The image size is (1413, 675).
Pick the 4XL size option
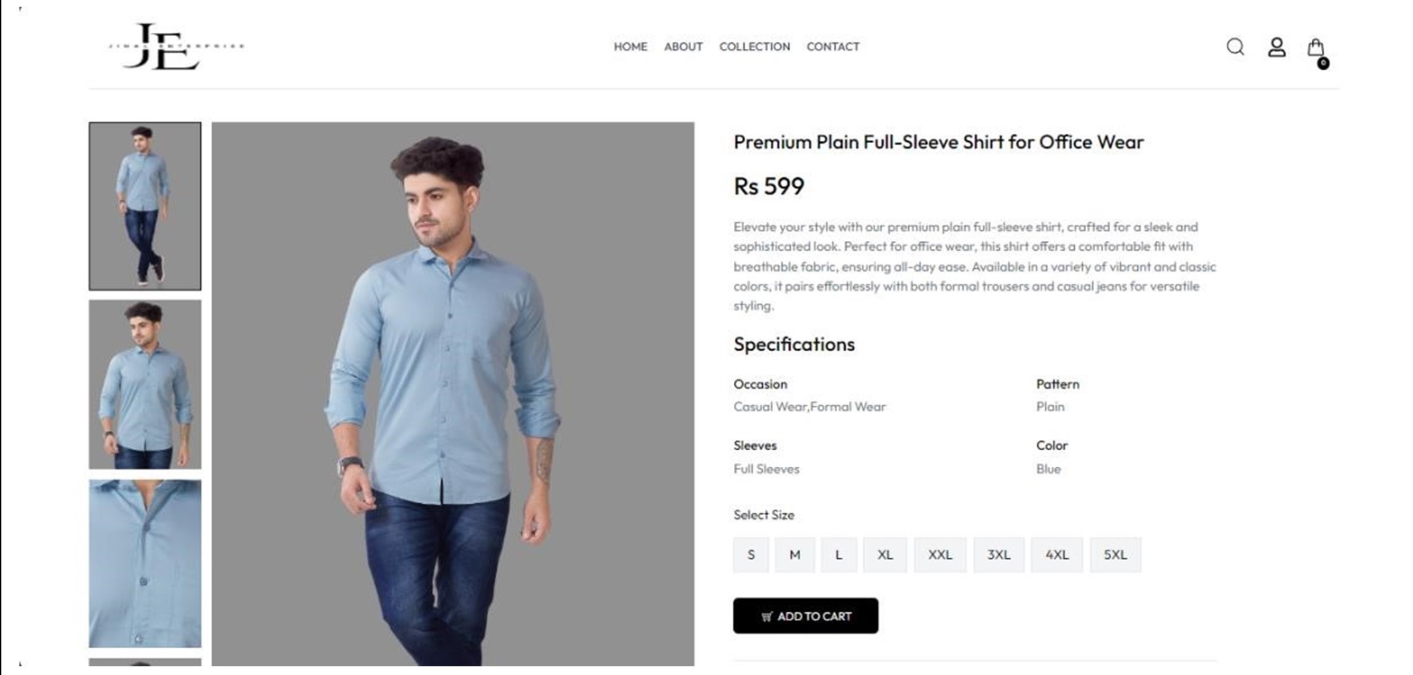tap(1057, 555)
